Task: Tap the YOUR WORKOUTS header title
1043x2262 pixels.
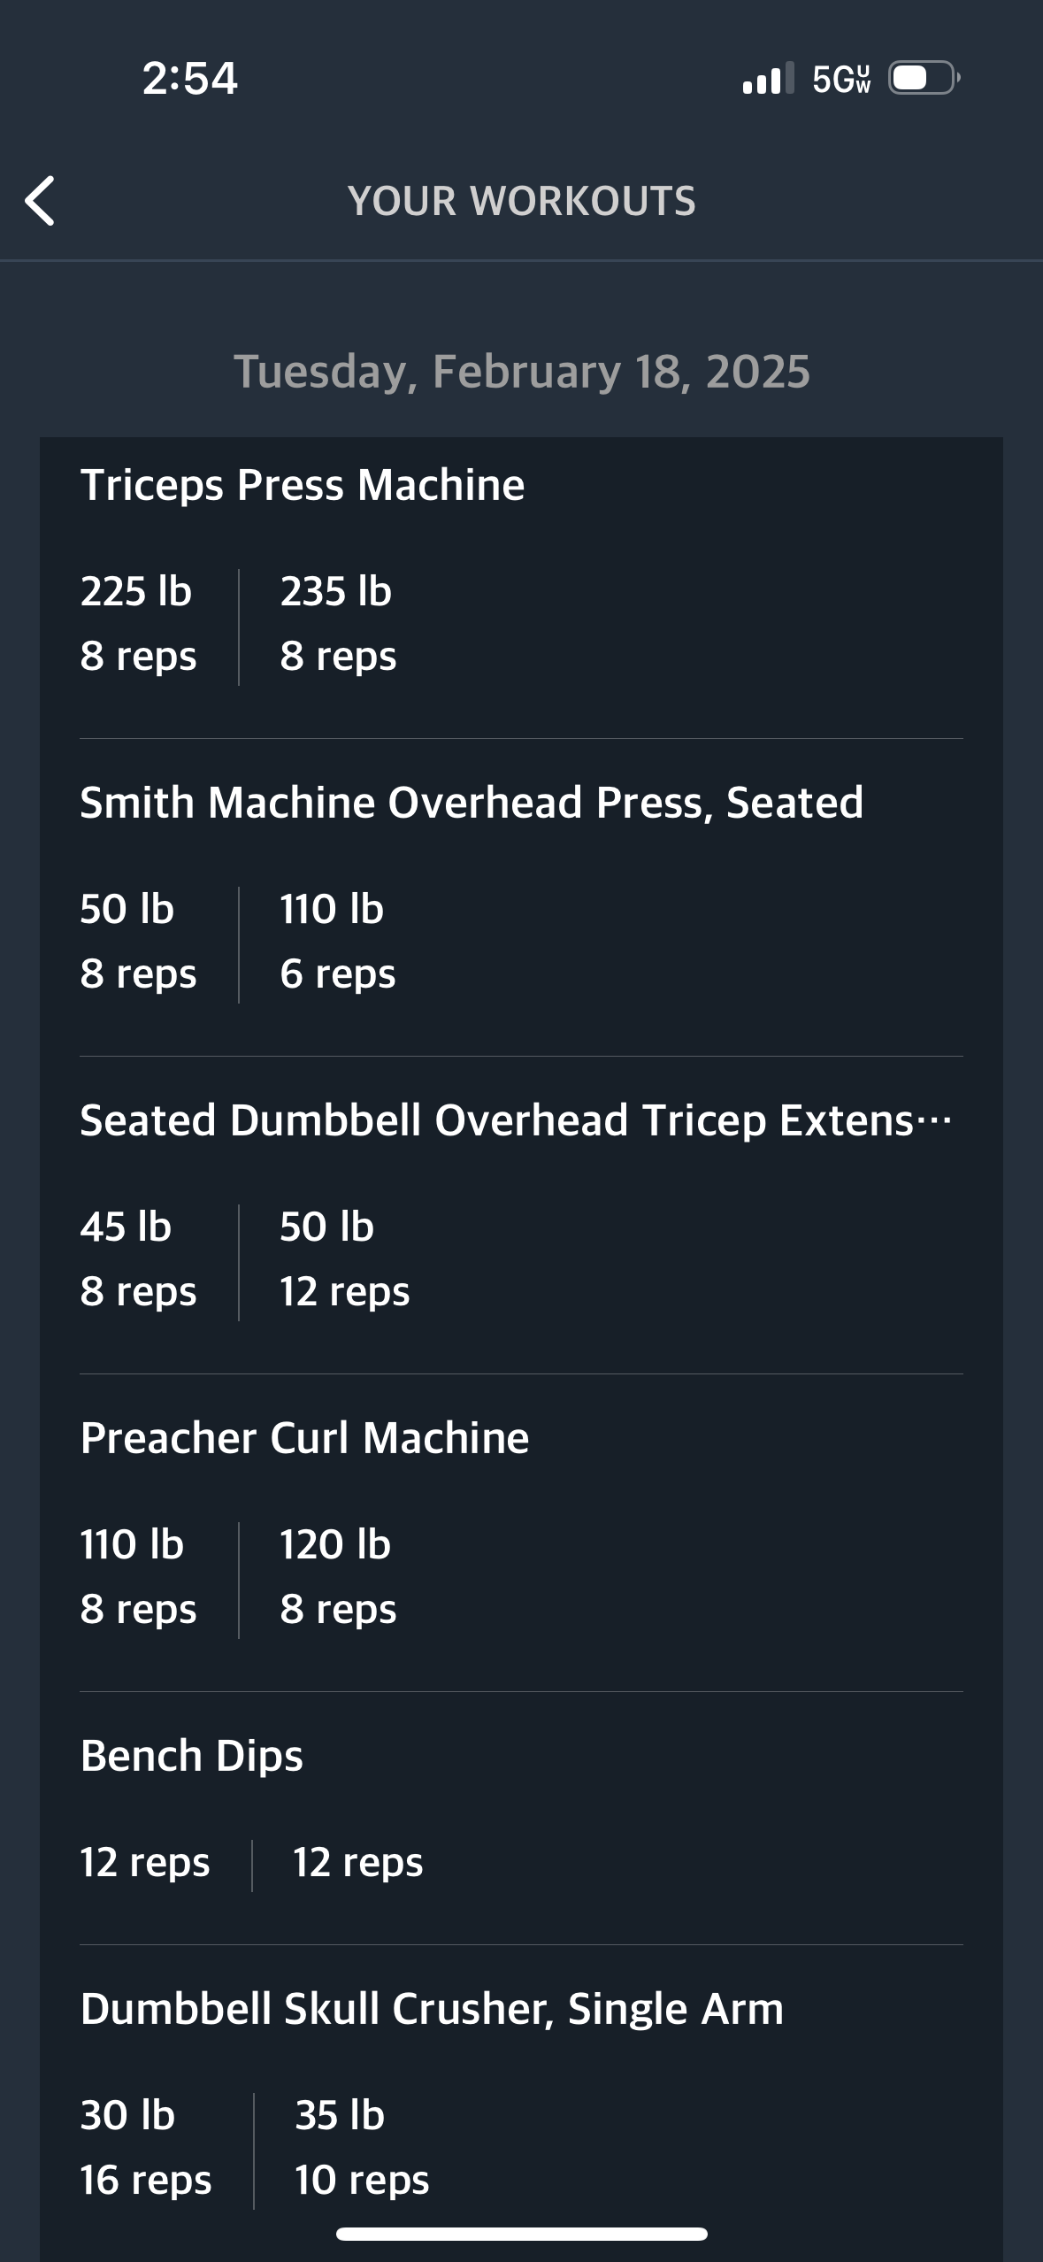Action: tap(521, 201)
